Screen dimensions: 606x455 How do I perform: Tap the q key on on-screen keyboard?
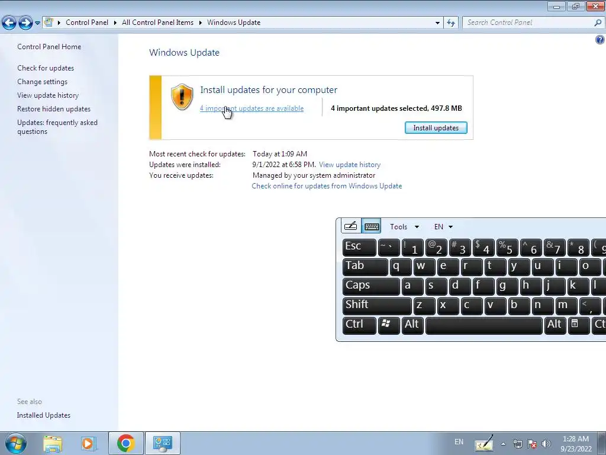point(401,267)
